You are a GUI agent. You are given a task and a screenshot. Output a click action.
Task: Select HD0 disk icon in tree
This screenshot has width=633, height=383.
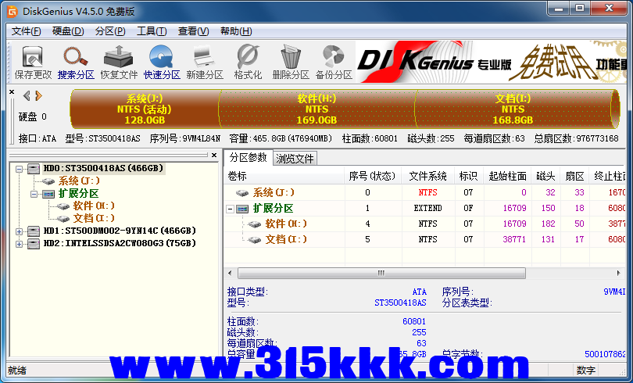click(34, 168)
